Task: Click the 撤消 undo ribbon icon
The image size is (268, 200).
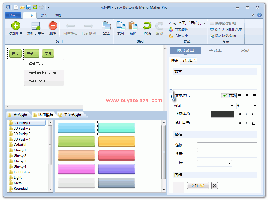Action: 147,26
